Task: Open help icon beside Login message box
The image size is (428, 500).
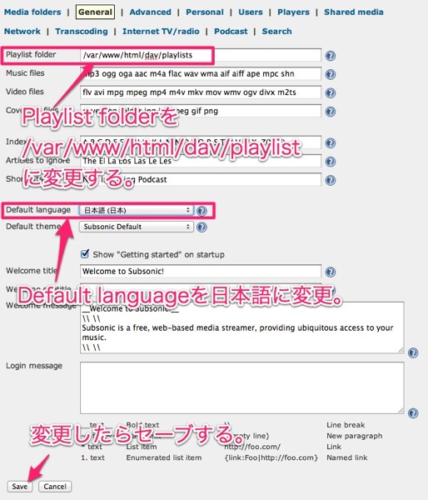Action: (x=413, y=413)
